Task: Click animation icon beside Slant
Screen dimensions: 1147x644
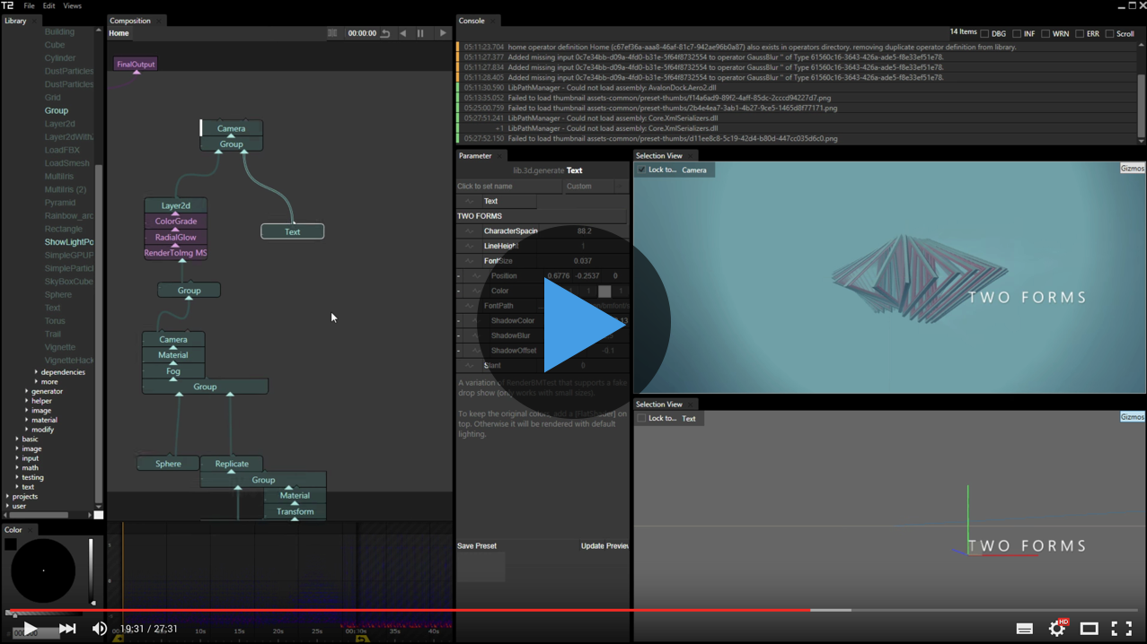Action: [469, 366]
